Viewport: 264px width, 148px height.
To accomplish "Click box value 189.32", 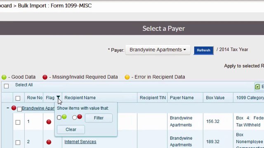I will tap(213, 141).
